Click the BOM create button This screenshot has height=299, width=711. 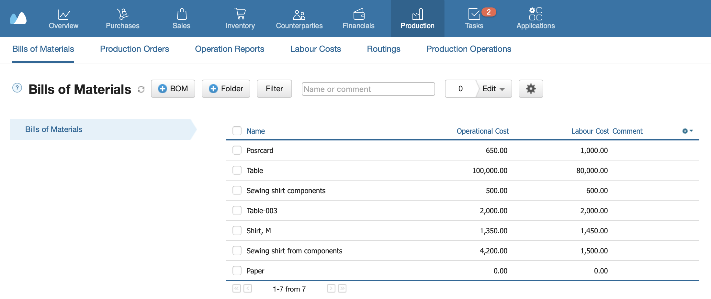[173, 89]
